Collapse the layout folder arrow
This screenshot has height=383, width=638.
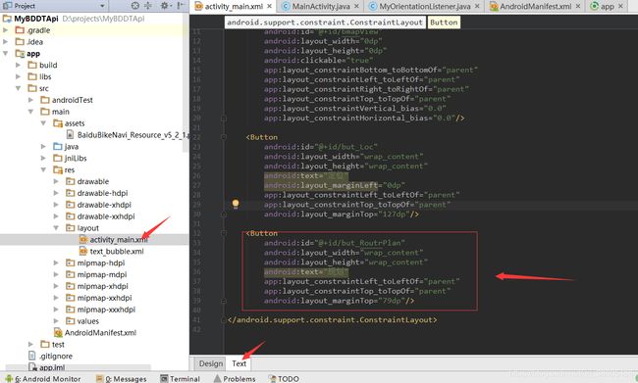pyautogui.click(x=56, y=228)
